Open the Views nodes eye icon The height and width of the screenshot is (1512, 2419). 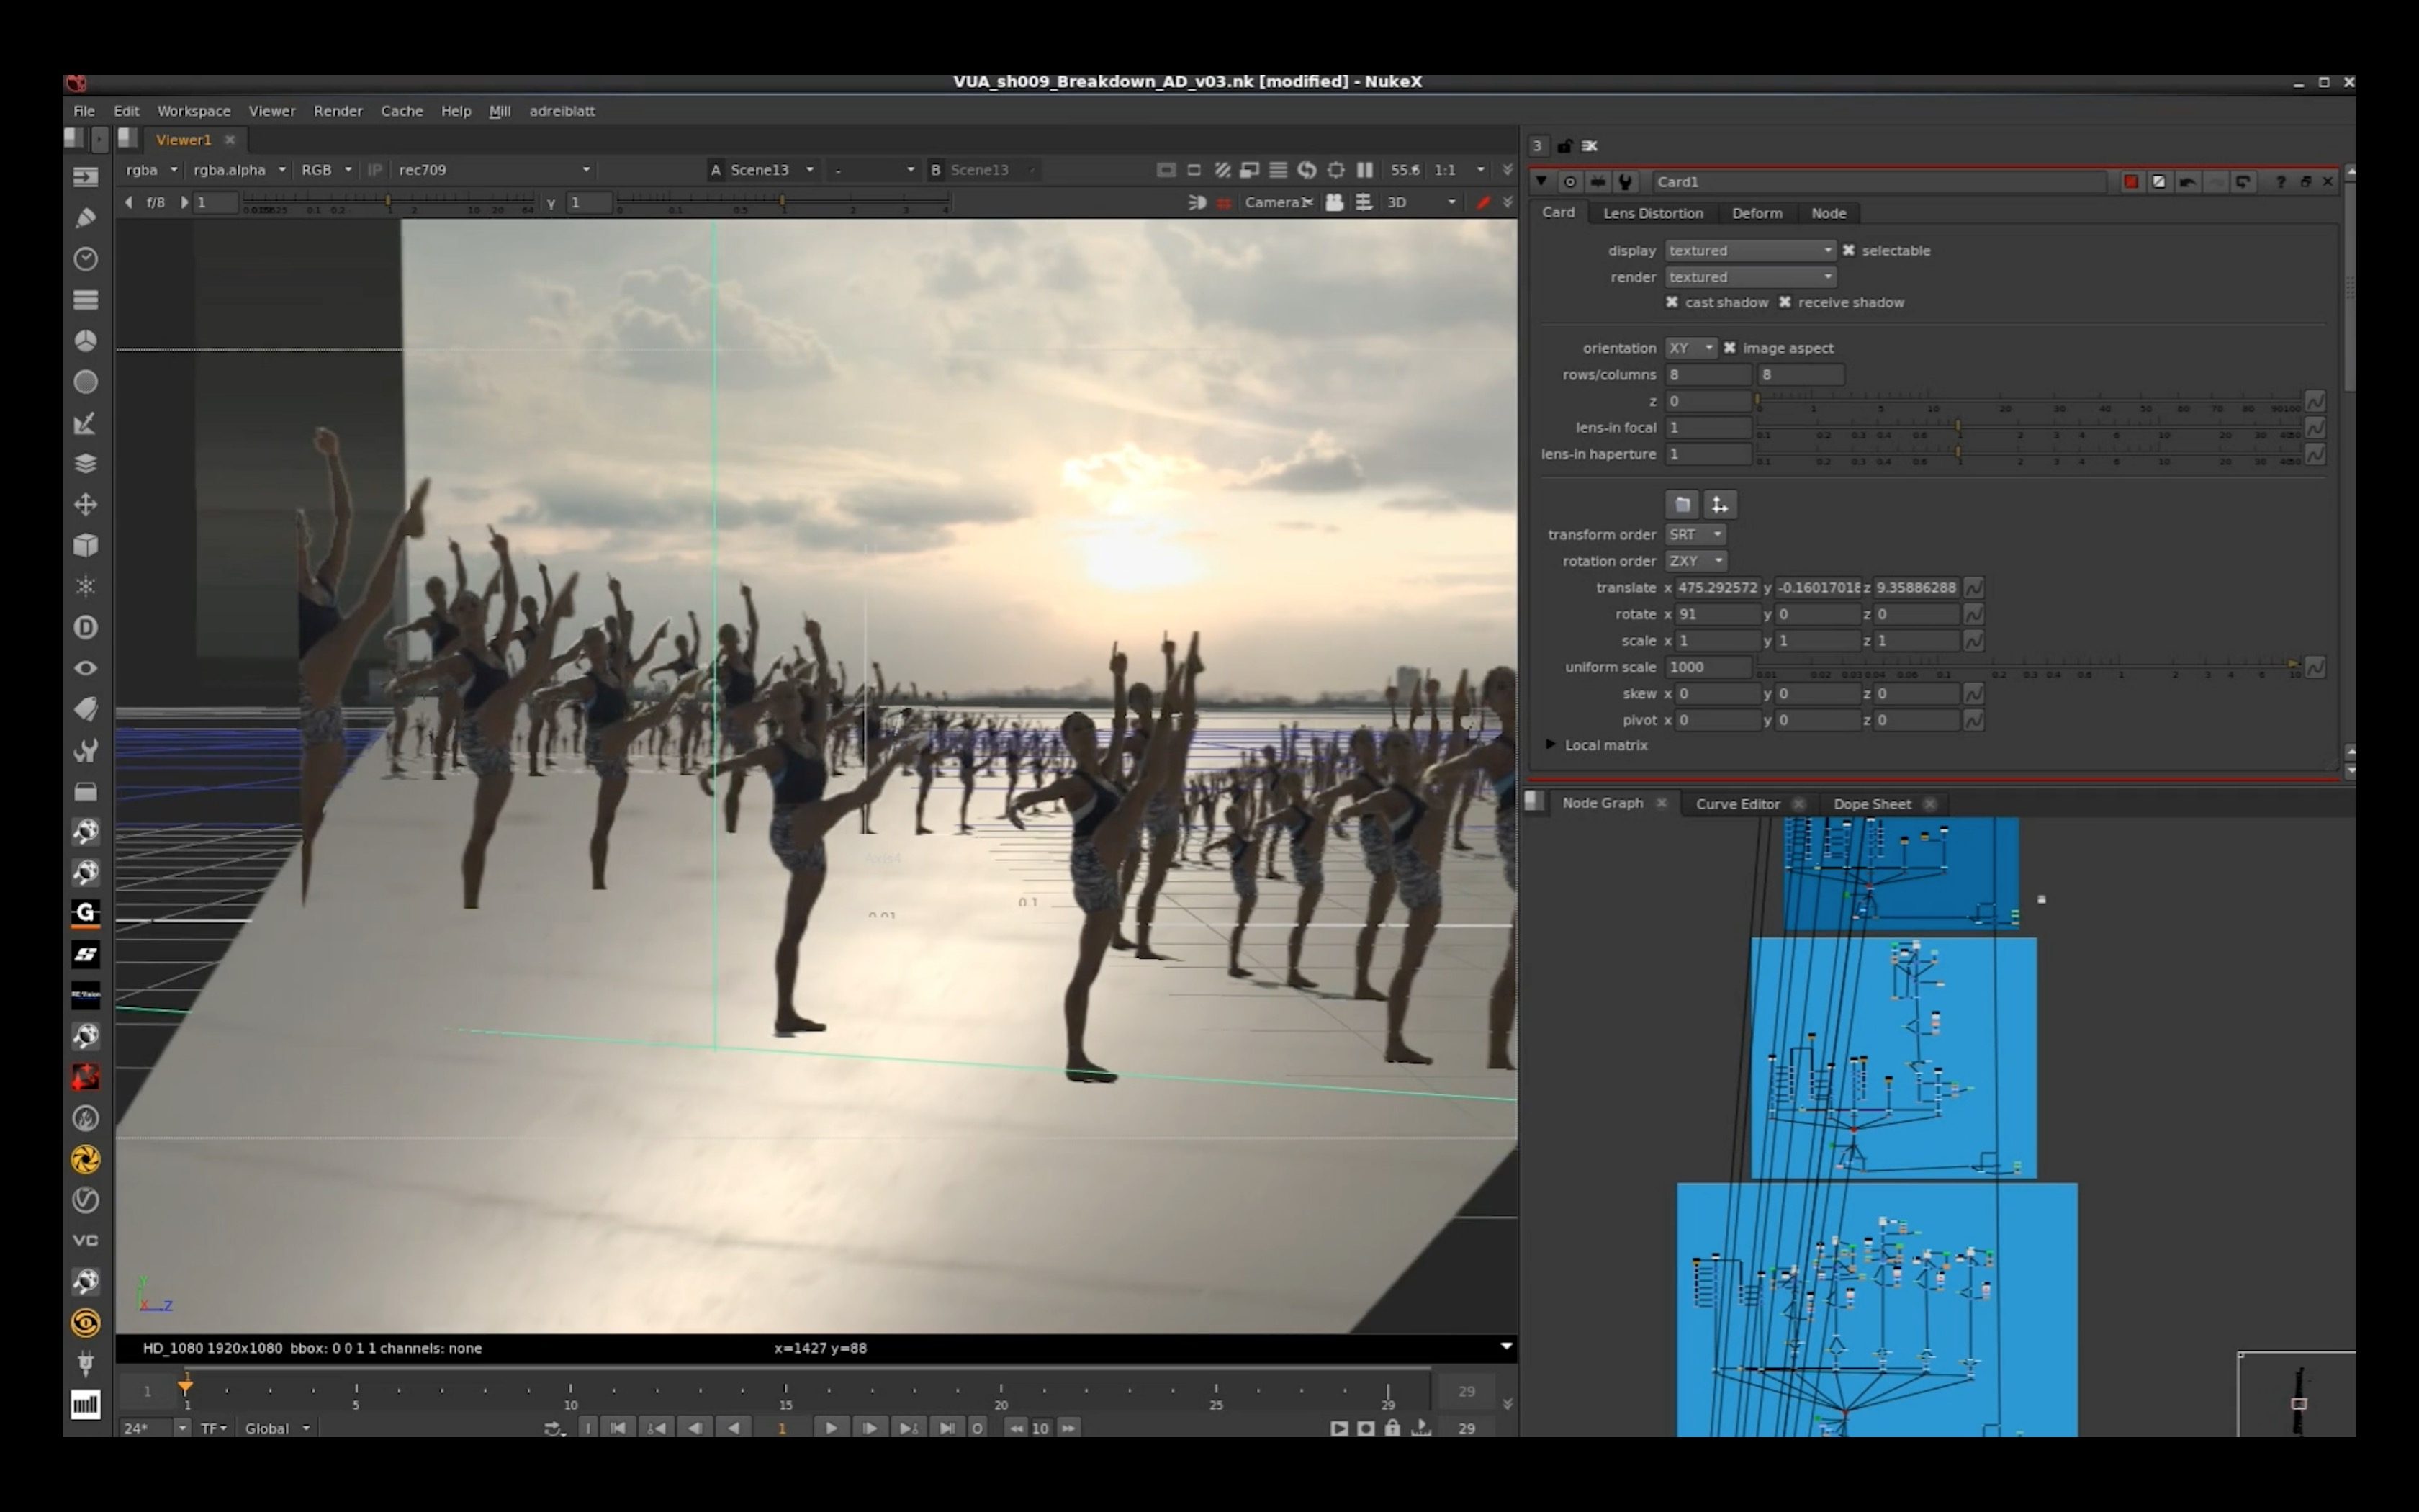point(86,668)
